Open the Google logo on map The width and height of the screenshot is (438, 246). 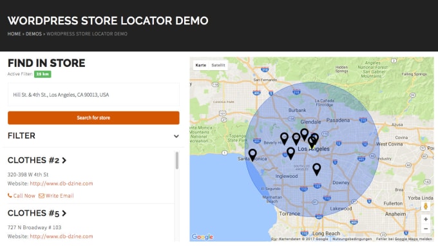[202, 237]
